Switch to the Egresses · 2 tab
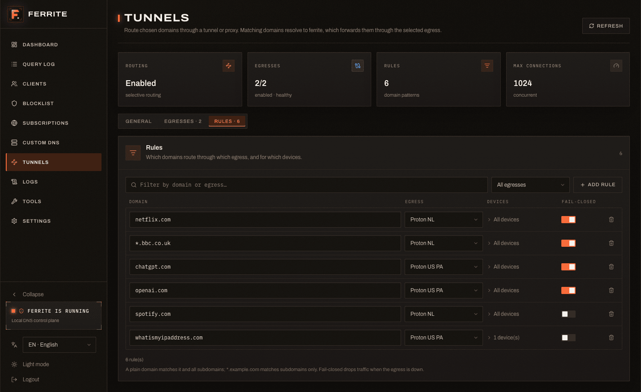Image resolution: width=641 pixels, height=392 pixels. tap(183, 121)
